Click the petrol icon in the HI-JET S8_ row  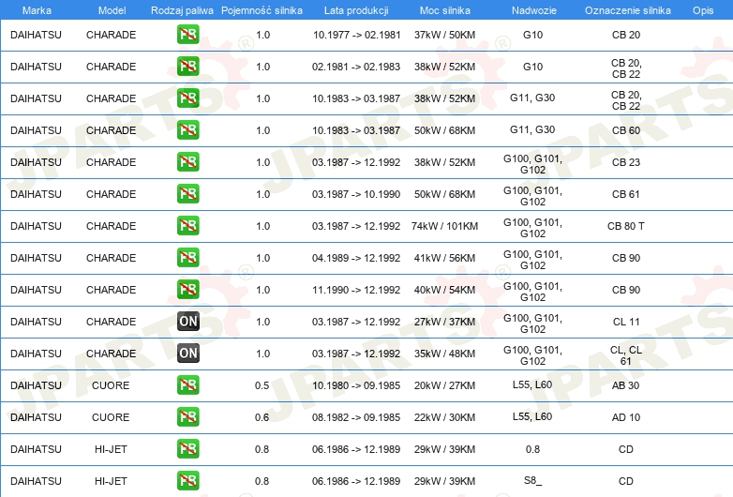187,481
